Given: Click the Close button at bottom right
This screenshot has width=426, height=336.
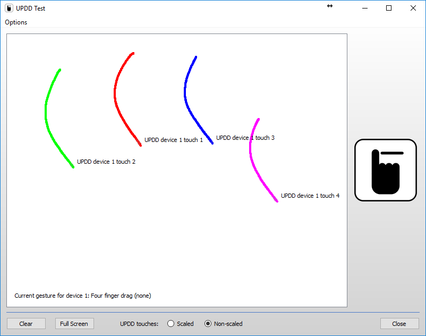Looking at the screenshot, I should click(x=399, y=323).
